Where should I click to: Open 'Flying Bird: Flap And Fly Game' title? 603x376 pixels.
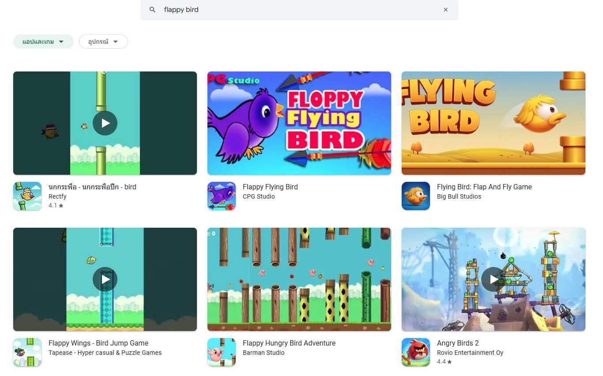click(x=484, y=187)
